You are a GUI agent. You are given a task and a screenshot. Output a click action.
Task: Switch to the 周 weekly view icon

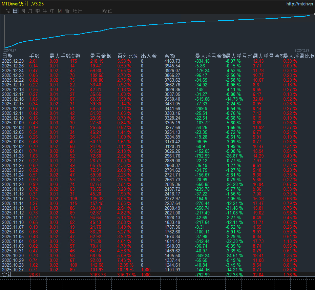22,11
